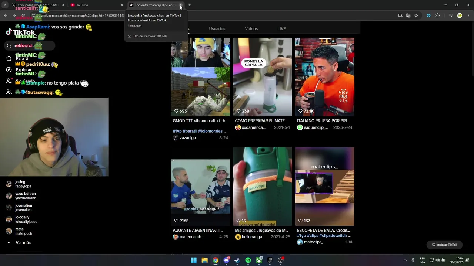Viewport: 474px width, 266px height.
Task: Open ITALIANO PRUEBA video thumbnail
Action: coord(324,77)
